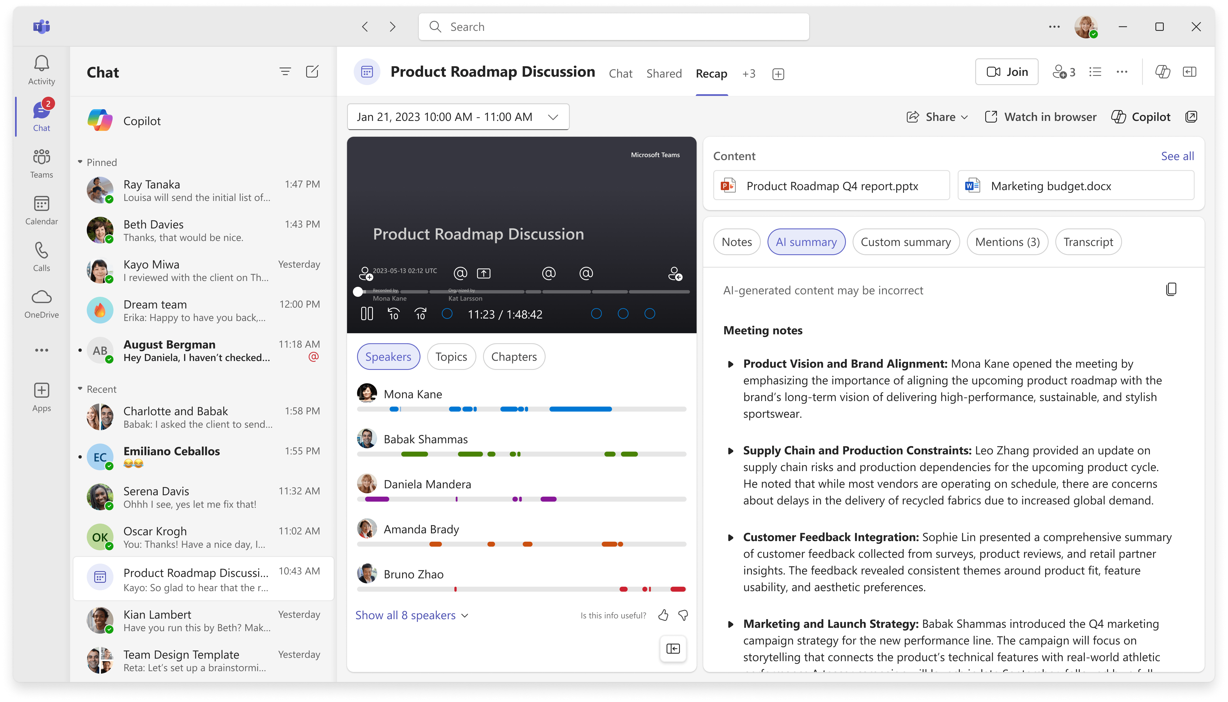Click the video progress slider handle

click(x=358, y=292)
